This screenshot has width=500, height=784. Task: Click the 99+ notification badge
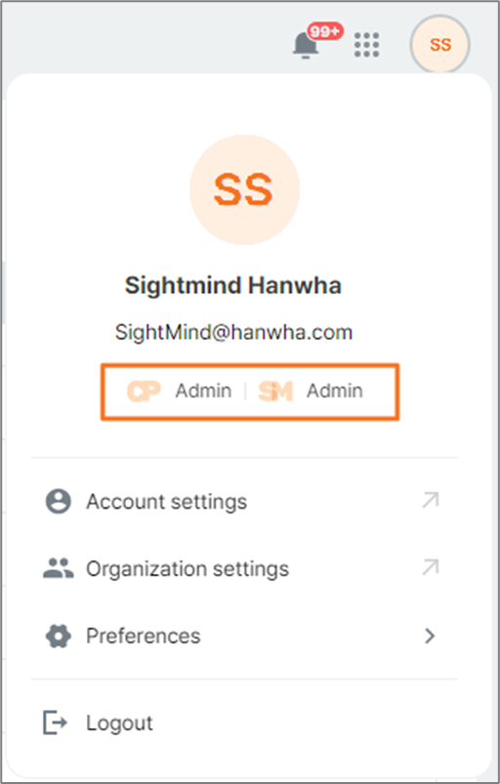click(x=325, y=31)
